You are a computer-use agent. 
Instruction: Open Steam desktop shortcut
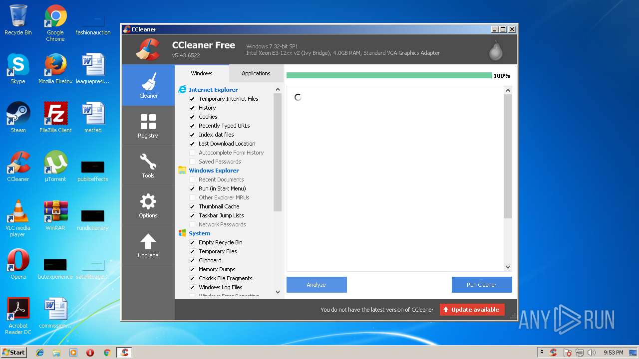click(18, 118)
